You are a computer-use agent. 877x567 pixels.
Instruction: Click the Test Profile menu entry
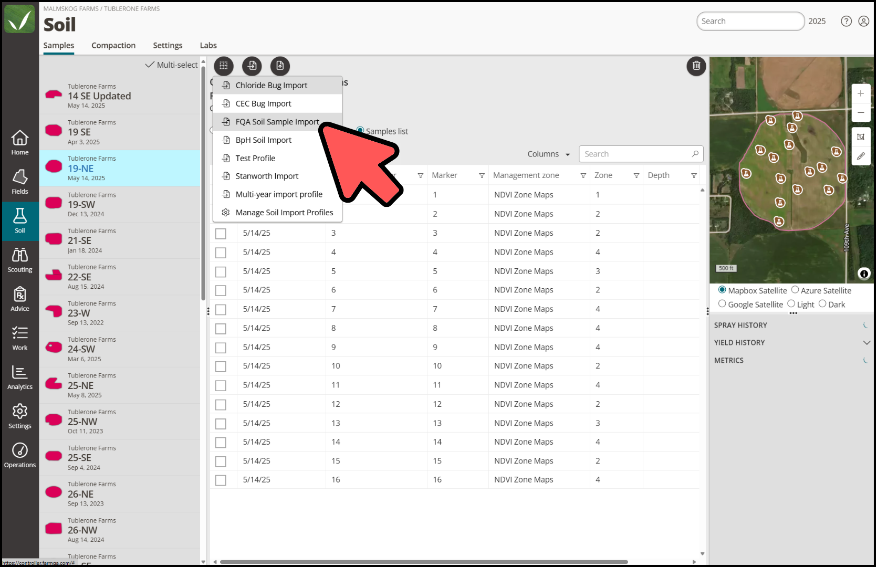coord(277,158)
